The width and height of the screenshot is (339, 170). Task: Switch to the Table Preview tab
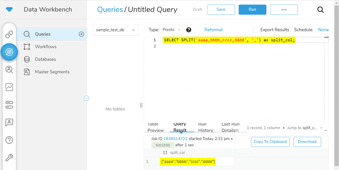tap(156, 127)
